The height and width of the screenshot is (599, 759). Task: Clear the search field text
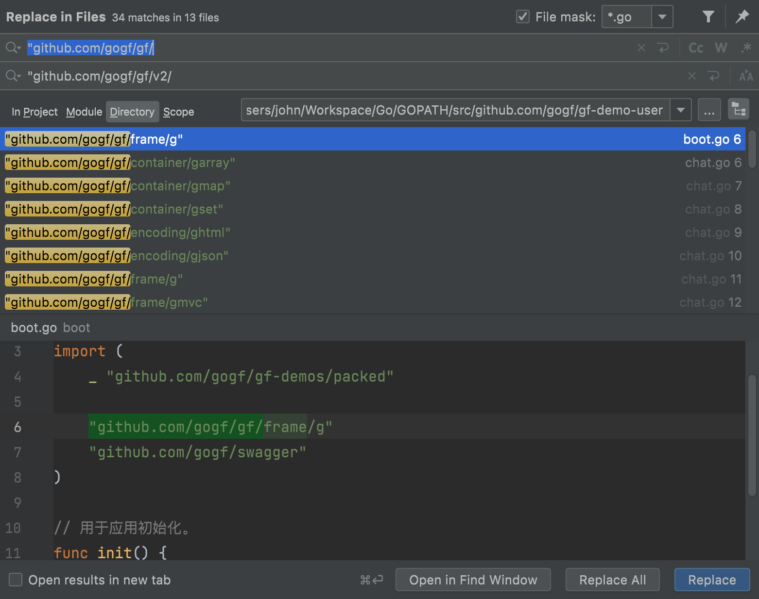641,48
